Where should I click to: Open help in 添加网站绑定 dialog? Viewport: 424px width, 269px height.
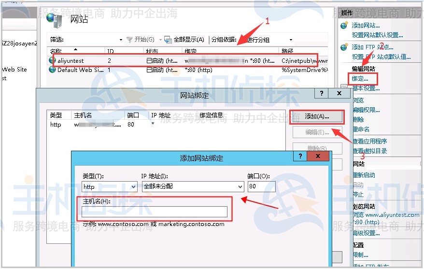tap(300, 156)
